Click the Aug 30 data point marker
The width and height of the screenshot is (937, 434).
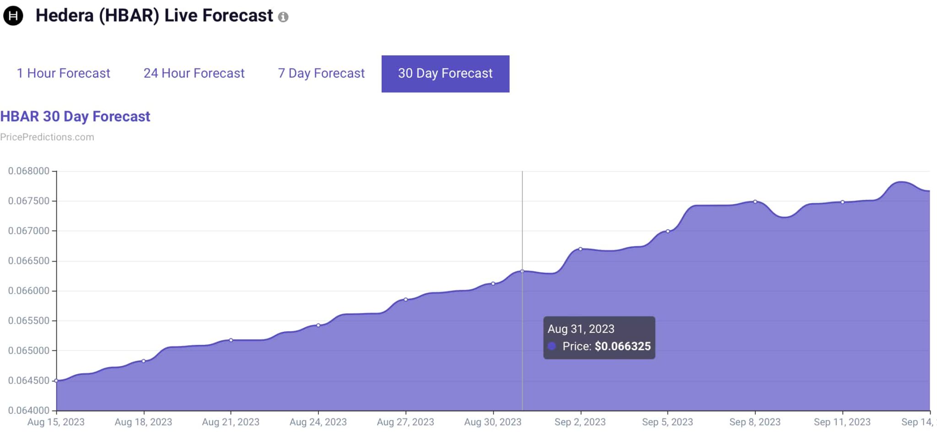click(x=493, y=284)
